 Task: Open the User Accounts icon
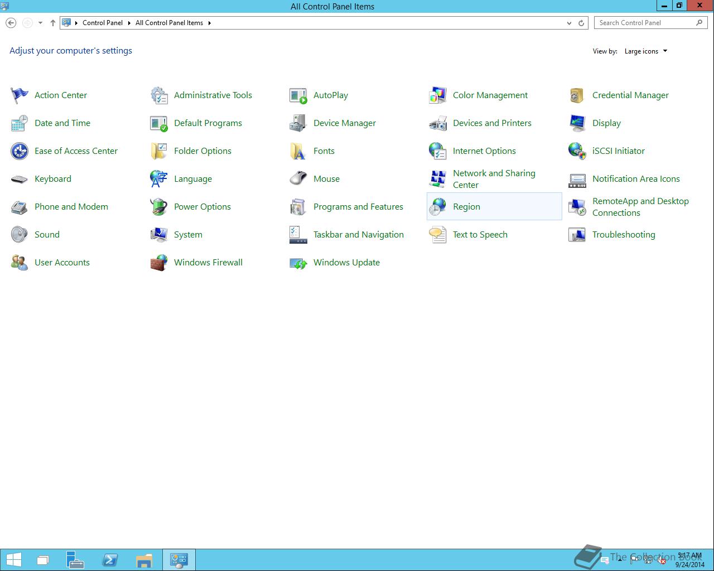tap(20, 263)
